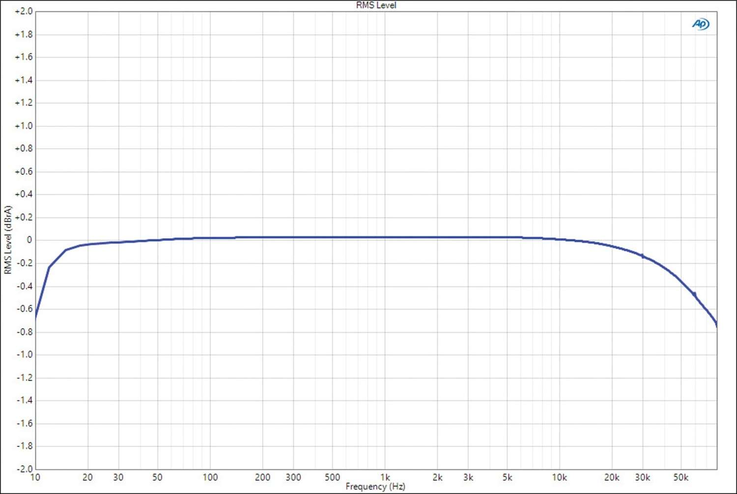Viewport: 737px width, 494px height.
Task: Click the RMS Level graph title
Action: pyautogui.click(x=376, y=5)
